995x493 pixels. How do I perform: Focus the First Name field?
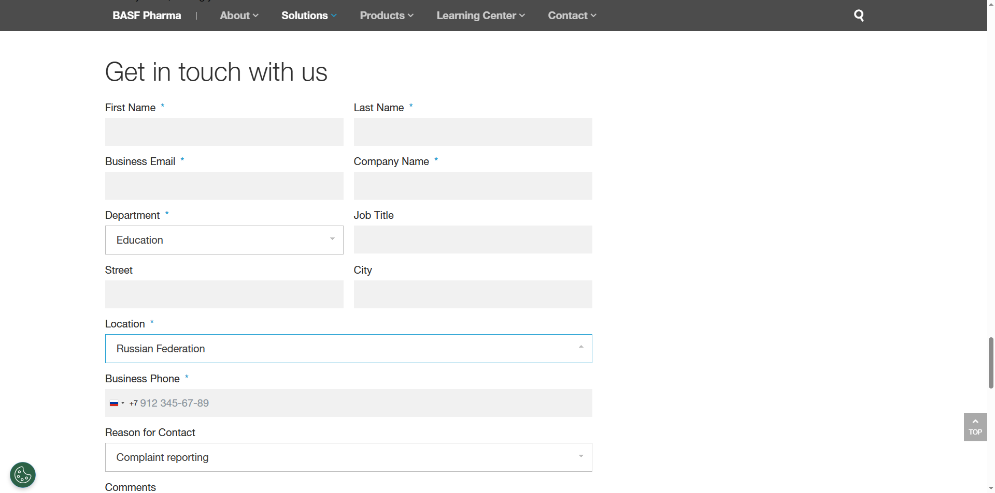[224, 132]
